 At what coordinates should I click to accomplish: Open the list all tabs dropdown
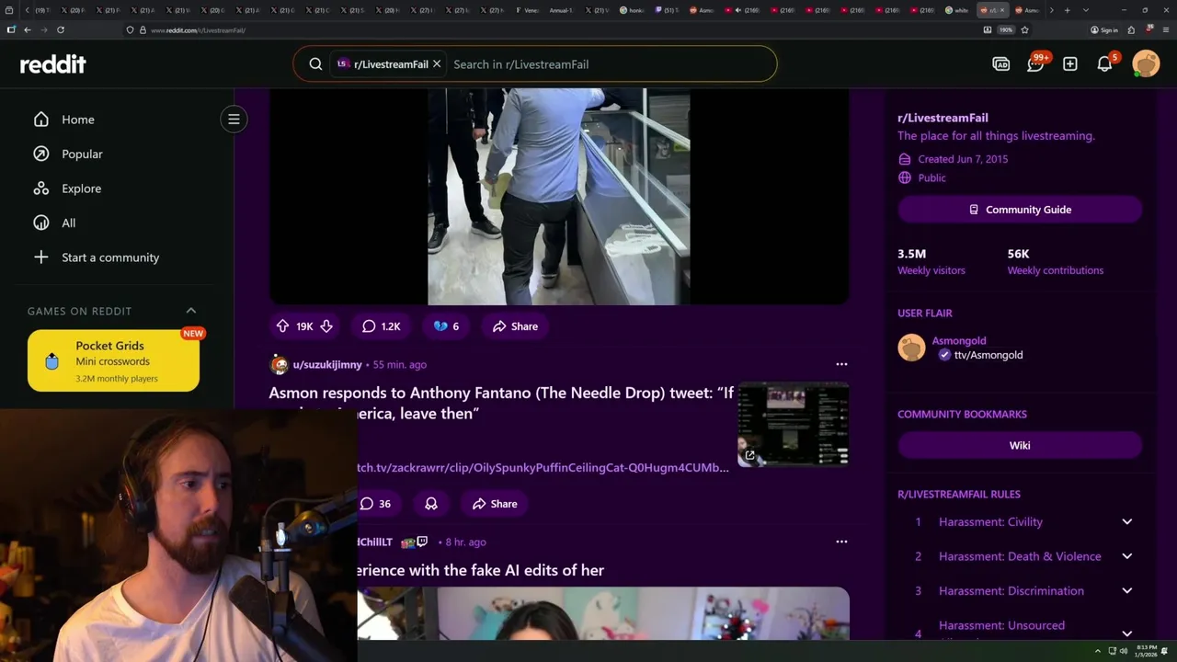pyautogui.click(x=1086, y=10)
